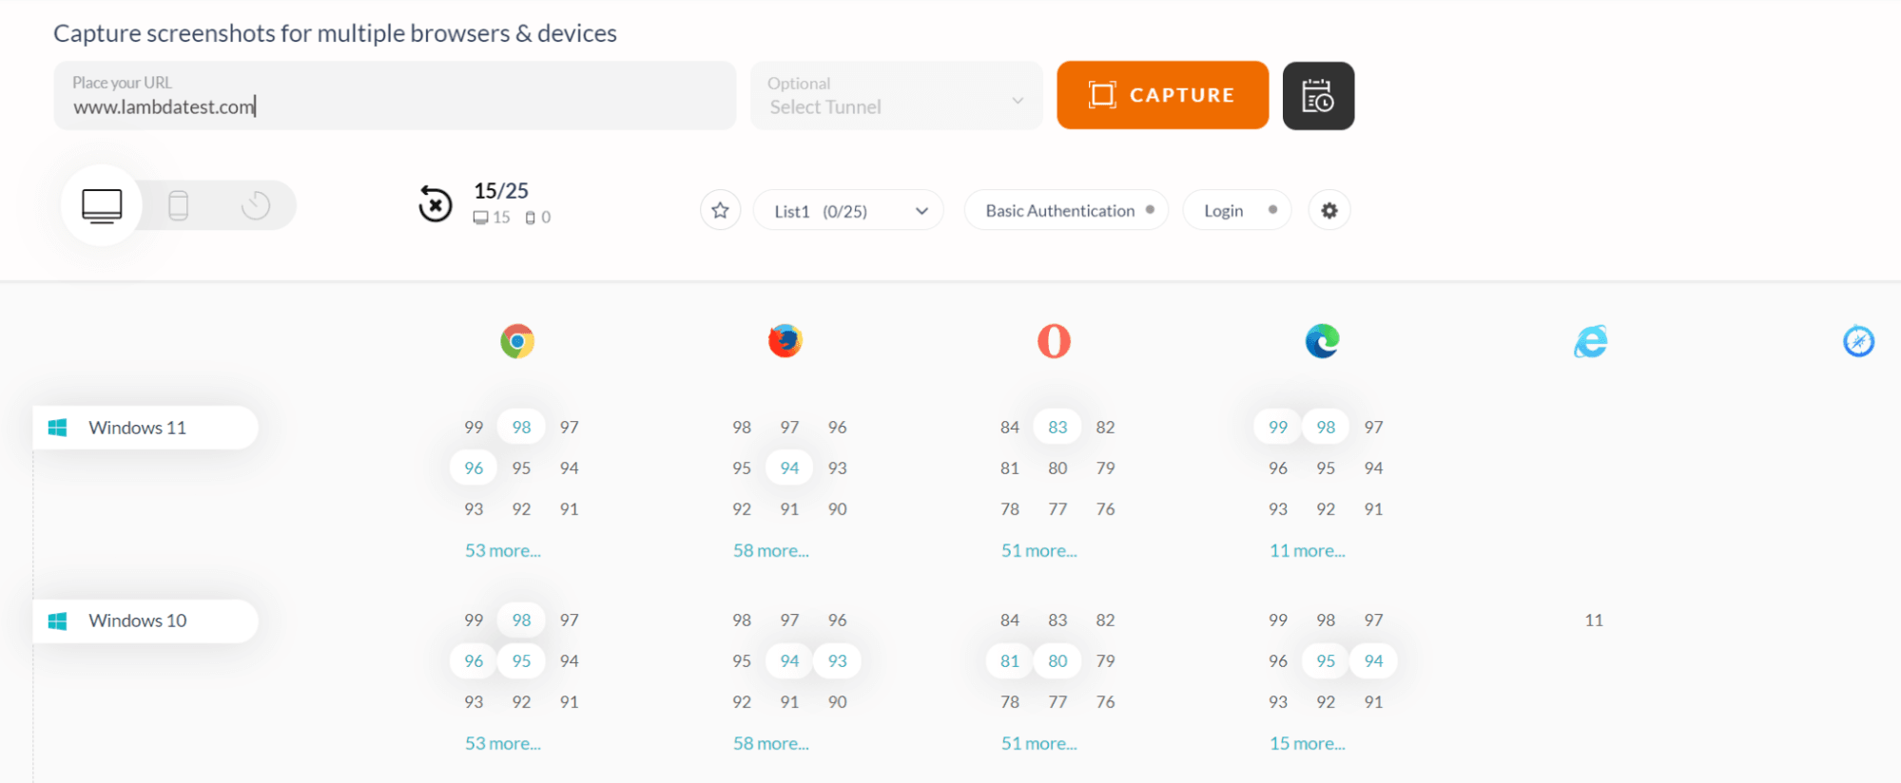Select Firefox 92 under Windows 11
The height and width of the screenshot is (783, 1901).
[x=742, y=508]
